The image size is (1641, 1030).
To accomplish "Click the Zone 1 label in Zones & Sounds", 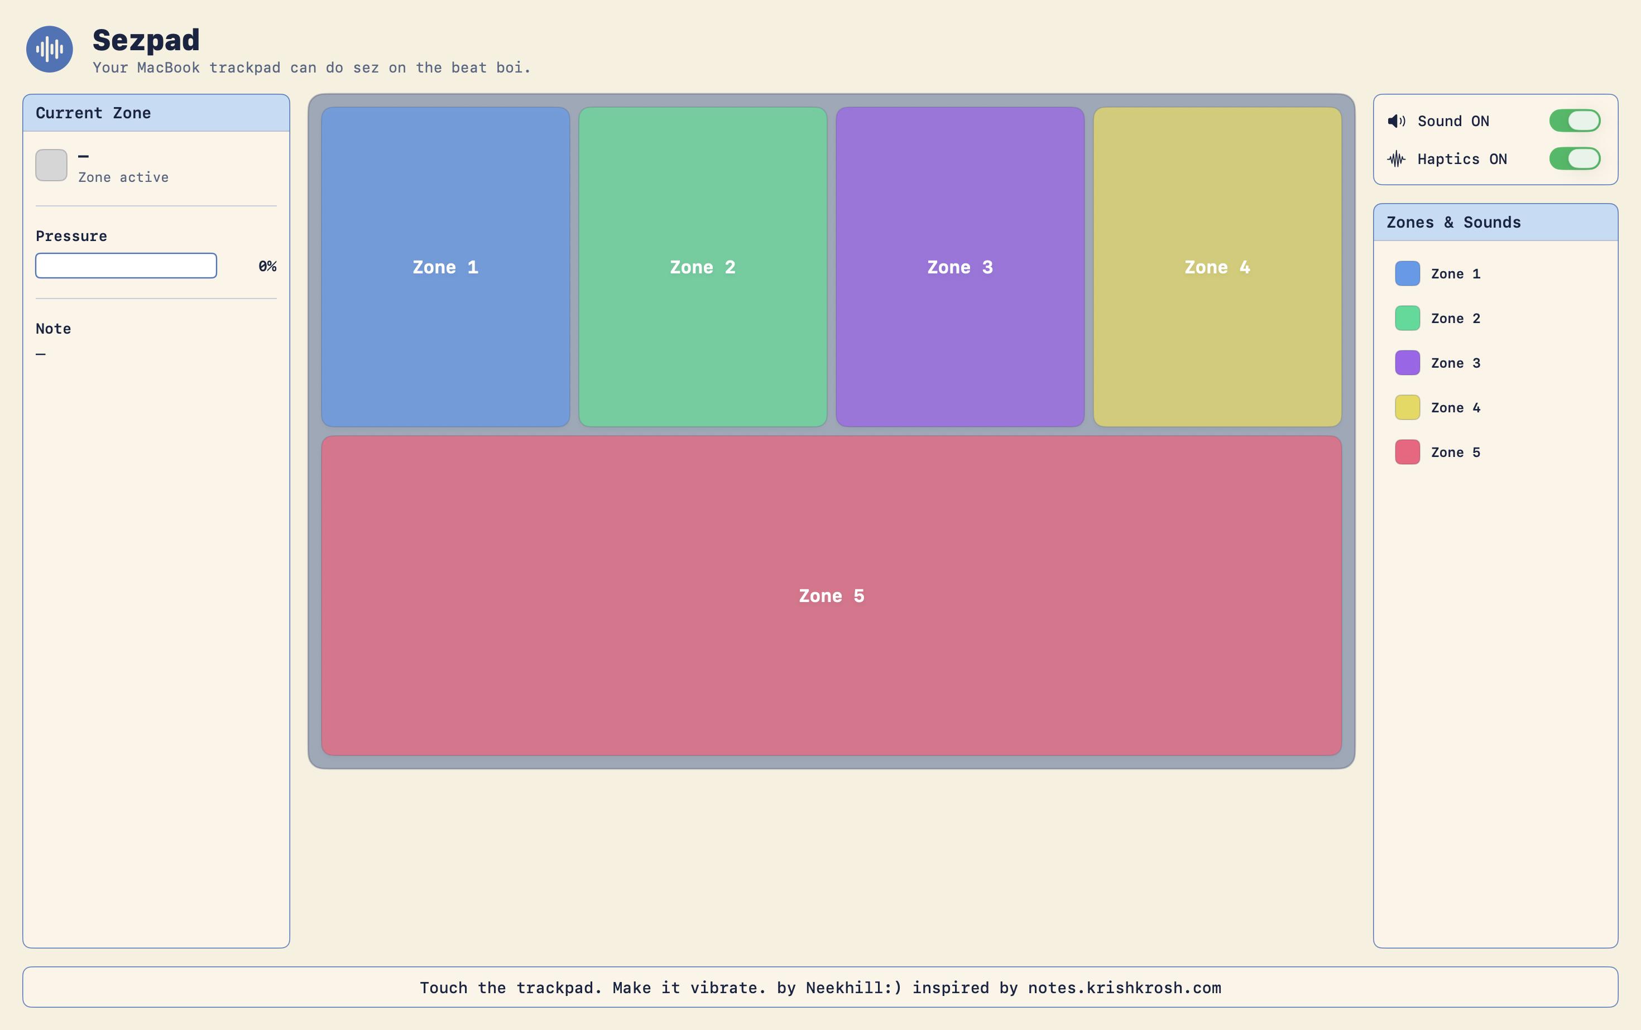I will click(x=1456, y=274).
